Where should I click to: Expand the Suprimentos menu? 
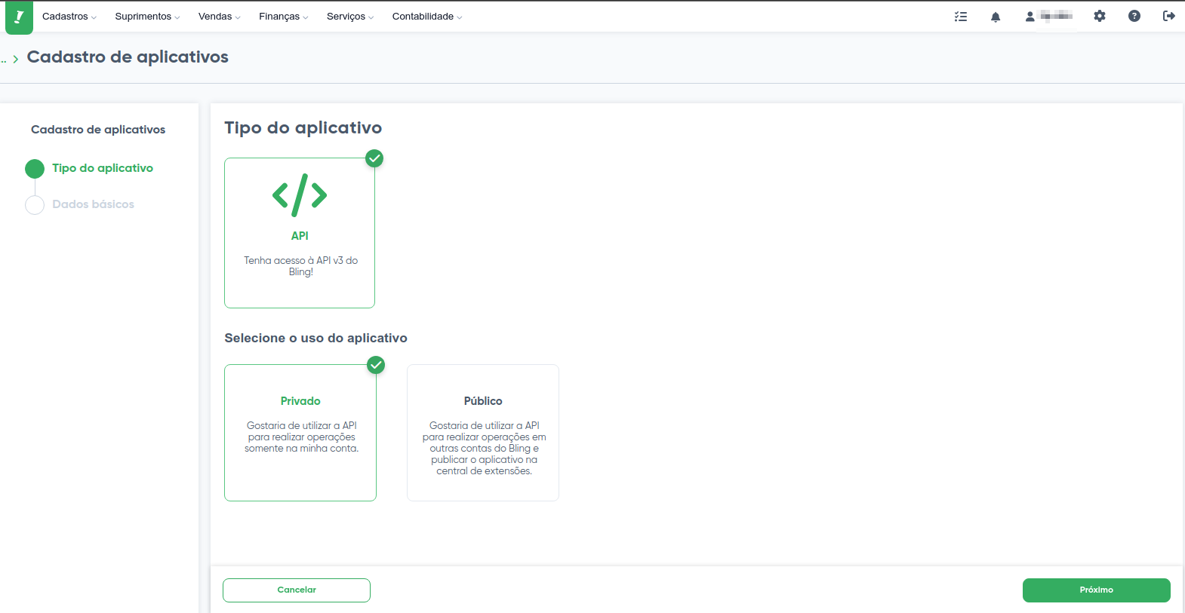click(x=147, y=17)
